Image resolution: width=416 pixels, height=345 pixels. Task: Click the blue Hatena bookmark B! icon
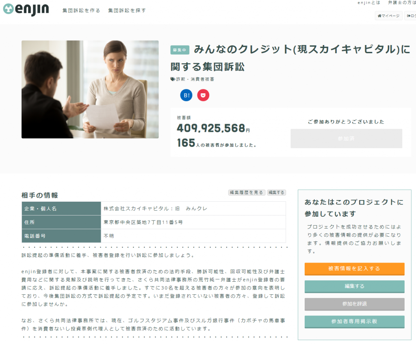click(186, 95)
